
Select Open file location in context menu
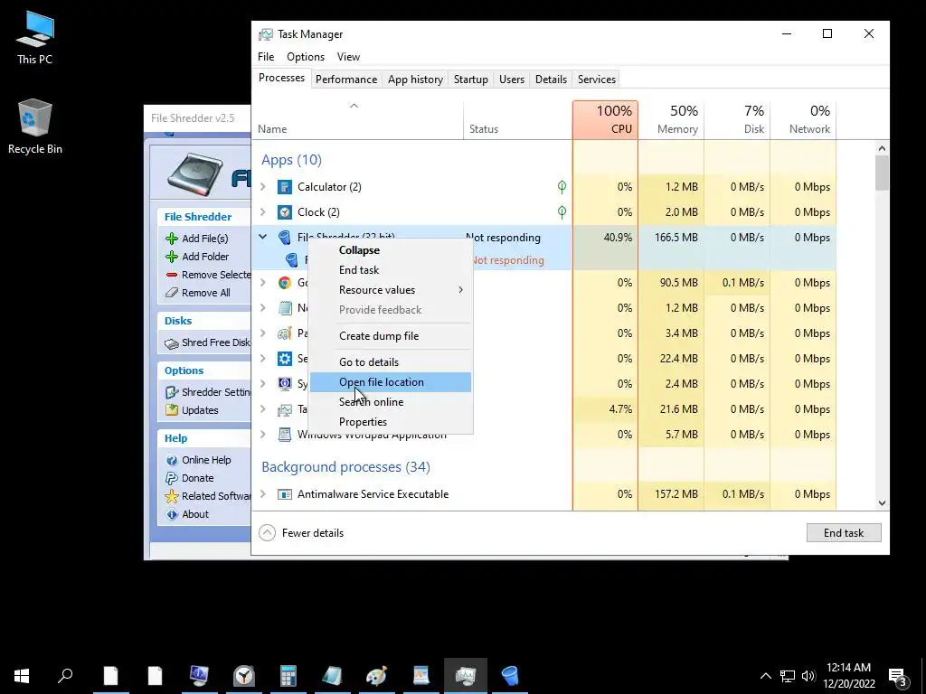point(391,382)
